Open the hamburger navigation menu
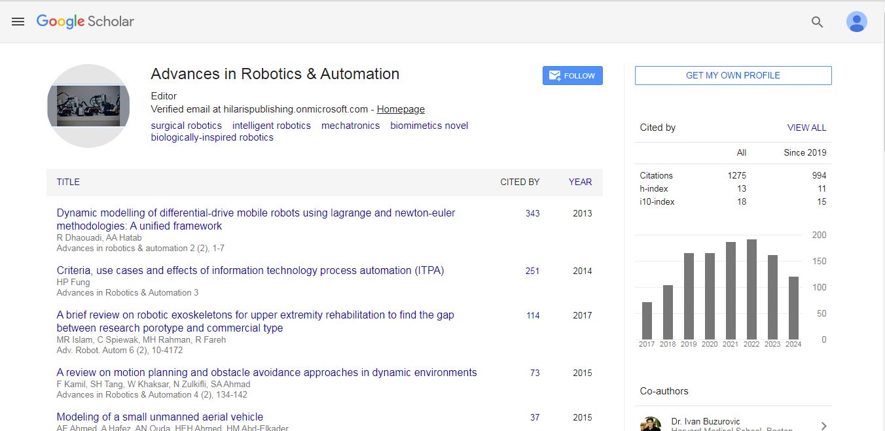Screen dimensions: 885x431 tap(18, 22)
